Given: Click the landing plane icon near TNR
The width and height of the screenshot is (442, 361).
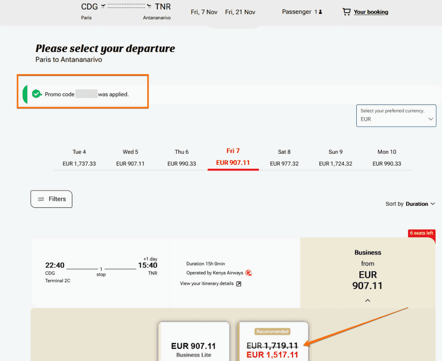Looking at the screenshot, I should point(149,6).
